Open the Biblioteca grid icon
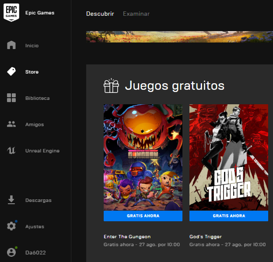The image size is (273, 262). pos(11,98)
